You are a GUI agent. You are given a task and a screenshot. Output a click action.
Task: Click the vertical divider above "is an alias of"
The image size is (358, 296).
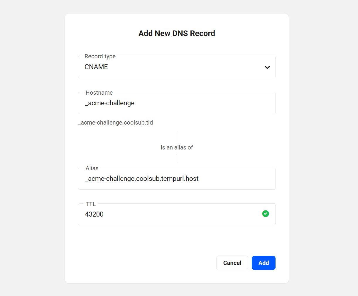click(177, 136)
